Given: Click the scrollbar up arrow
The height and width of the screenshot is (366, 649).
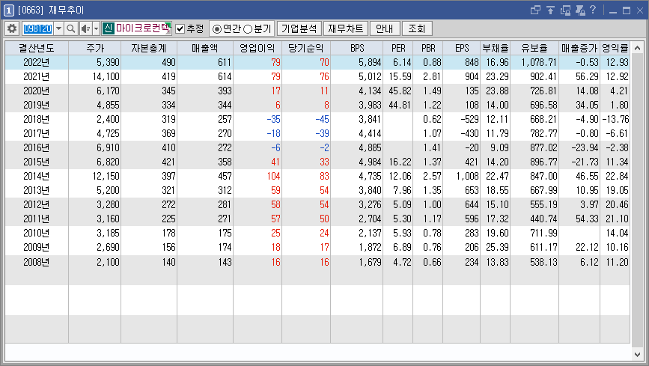Looking at the screenshot, I should (x=638, y=48).
